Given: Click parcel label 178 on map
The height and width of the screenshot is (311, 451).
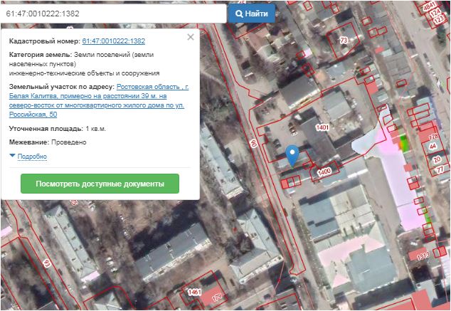Looking at the screenshot, I should pos(433,137).
